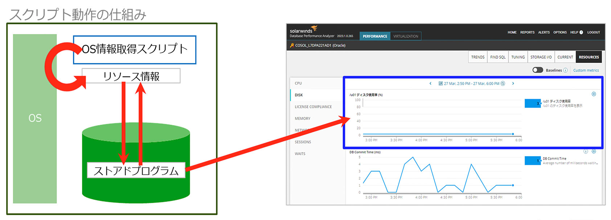Open the Custom metrics link

[x=586, y=70]
